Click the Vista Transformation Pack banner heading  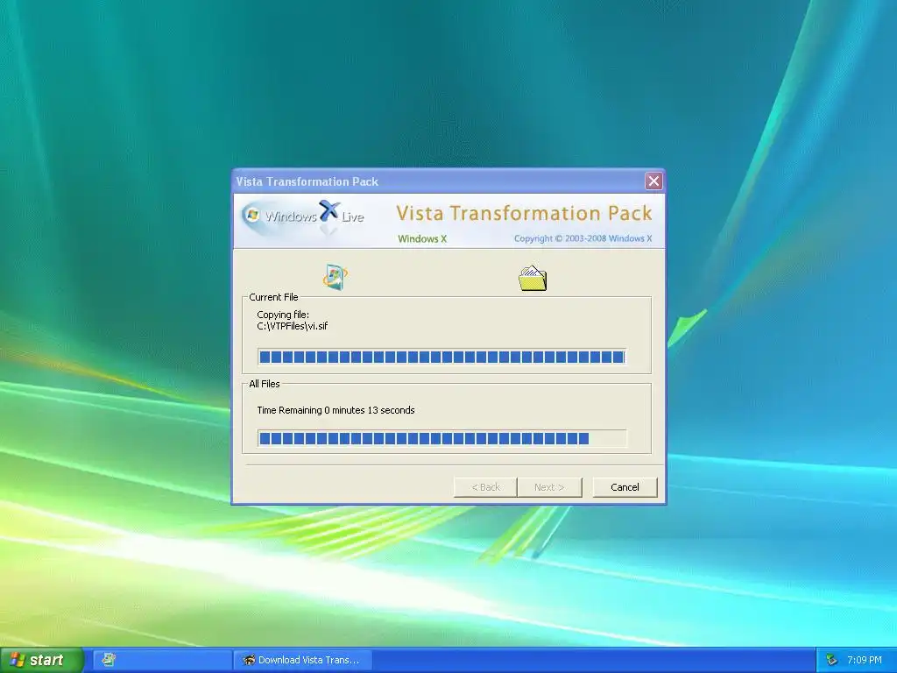click(524, 213)
